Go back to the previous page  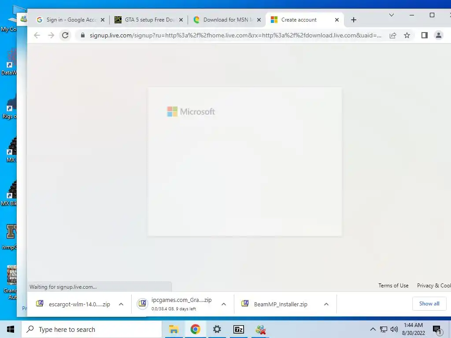click(37, 35)
